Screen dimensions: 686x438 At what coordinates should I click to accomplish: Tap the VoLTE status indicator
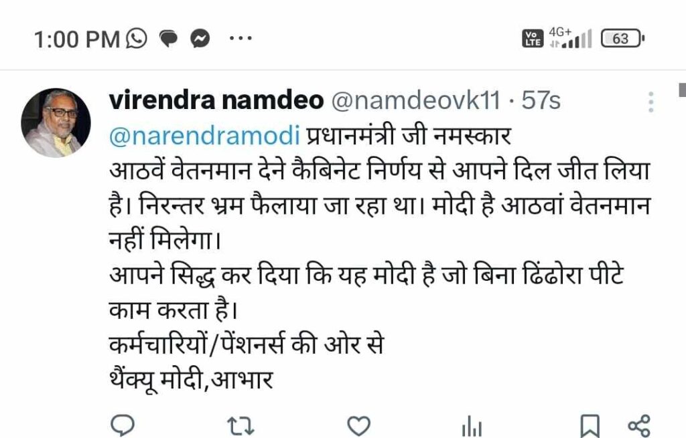(533, 39)
